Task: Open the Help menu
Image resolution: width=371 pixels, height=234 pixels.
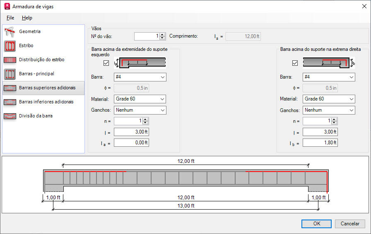Action: coord(27,18)
